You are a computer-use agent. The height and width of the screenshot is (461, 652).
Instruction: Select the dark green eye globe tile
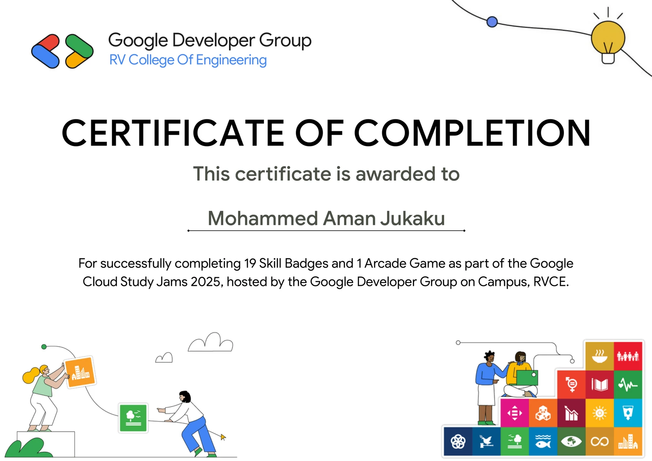click(571, 441)
